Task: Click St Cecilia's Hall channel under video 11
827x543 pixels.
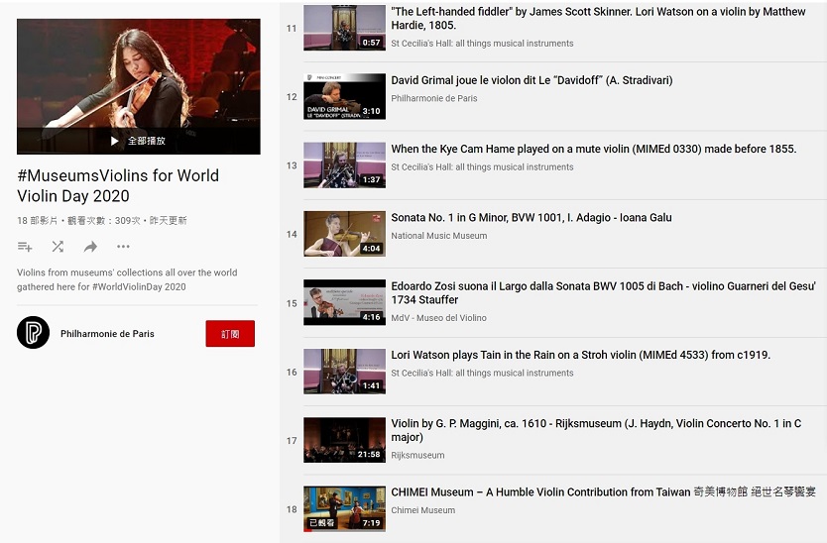Action: (482, 44)
